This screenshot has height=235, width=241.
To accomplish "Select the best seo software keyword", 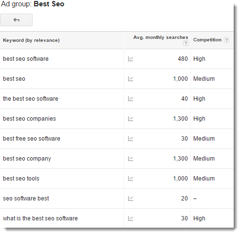I will tap(26, 59).
